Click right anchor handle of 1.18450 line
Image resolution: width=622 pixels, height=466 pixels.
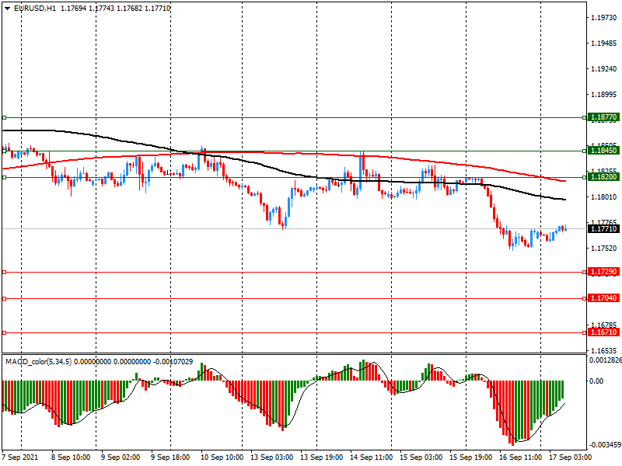[585, 151]
